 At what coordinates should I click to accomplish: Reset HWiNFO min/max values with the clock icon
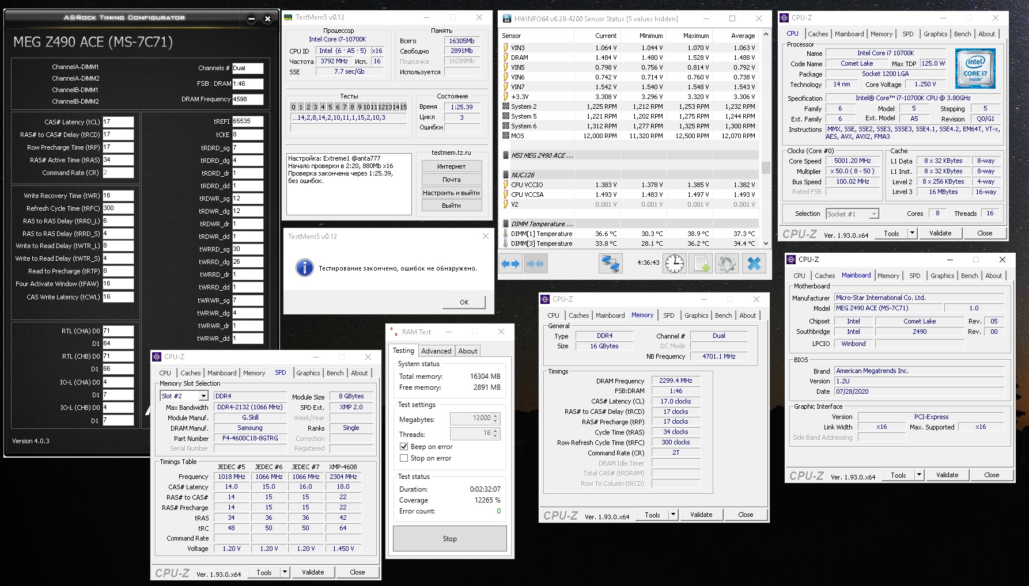[675, 264]
